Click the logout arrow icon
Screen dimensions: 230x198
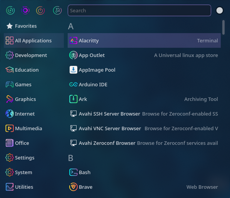pyautogui.click(x=57, y=10)
